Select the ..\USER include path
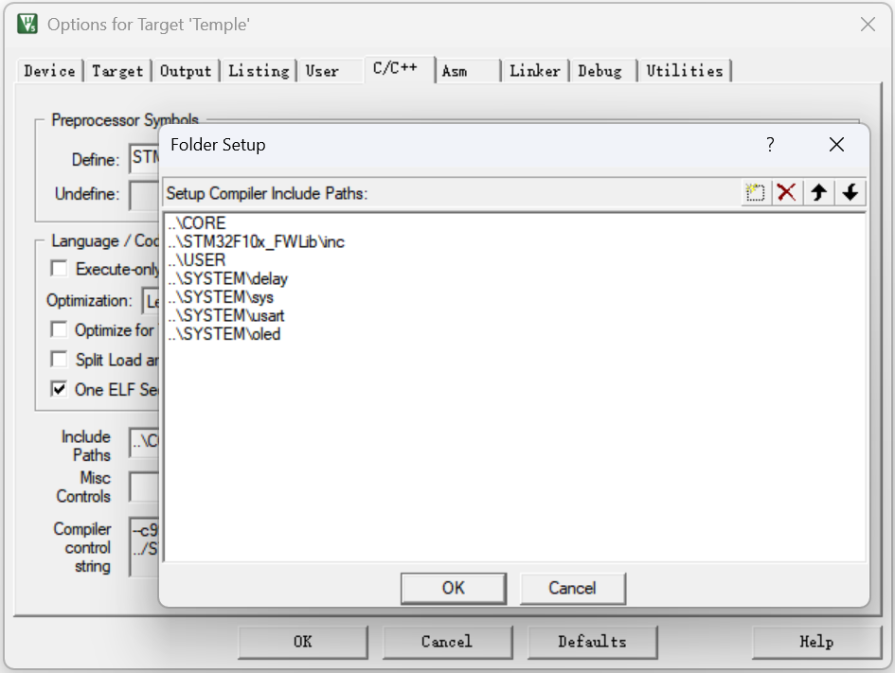This screenshot has width=895, height=673. (x=197, y=260)
